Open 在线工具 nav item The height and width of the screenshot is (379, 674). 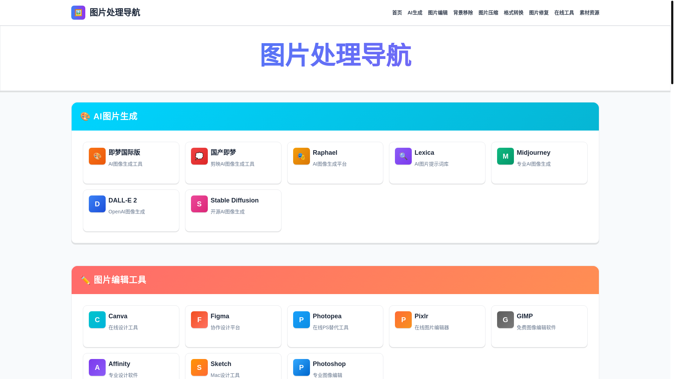(564, 13)
